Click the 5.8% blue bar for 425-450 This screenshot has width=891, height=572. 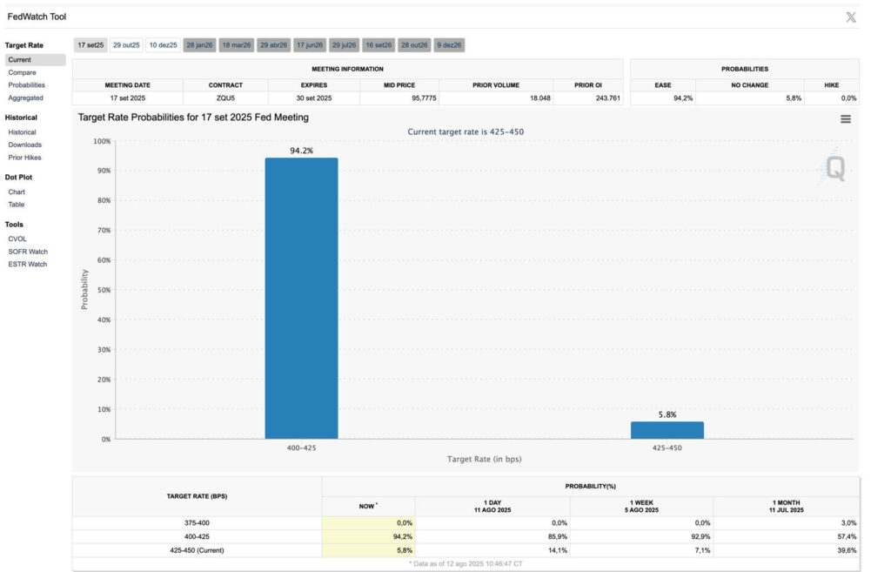(x=667, y=430)
